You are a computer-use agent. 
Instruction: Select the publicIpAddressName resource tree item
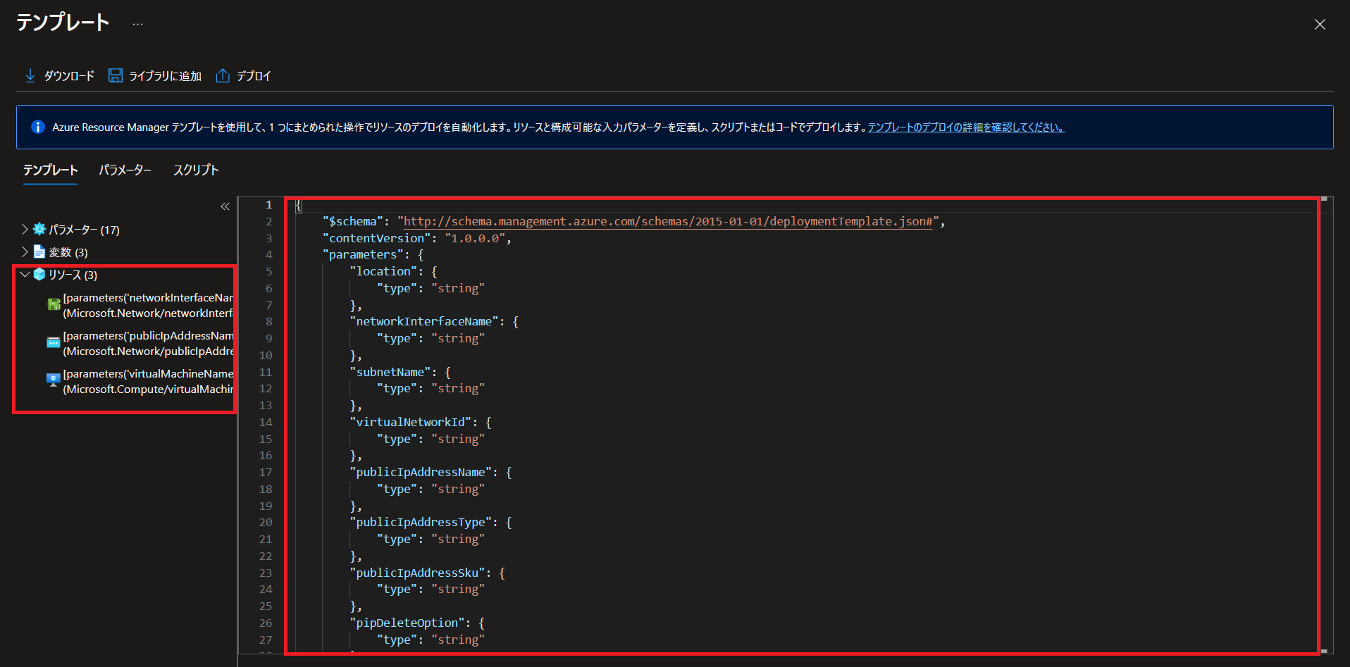148,343
